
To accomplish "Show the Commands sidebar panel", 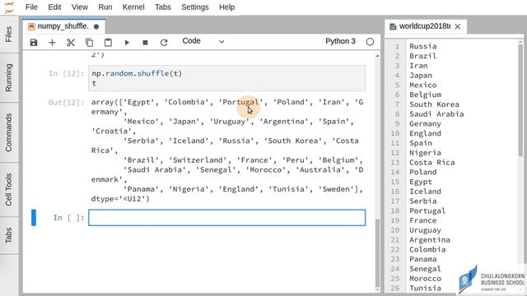I will tap(9, 132).
